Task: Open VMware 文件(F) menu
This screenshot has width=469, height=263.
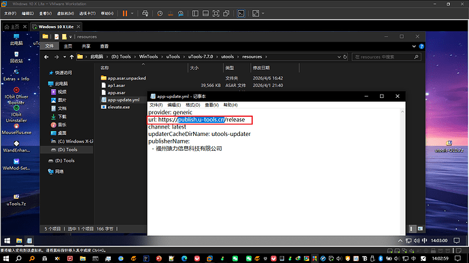Action: (x=10, y=14)
